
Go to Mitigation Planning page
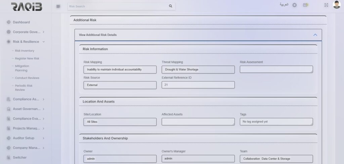22,68
